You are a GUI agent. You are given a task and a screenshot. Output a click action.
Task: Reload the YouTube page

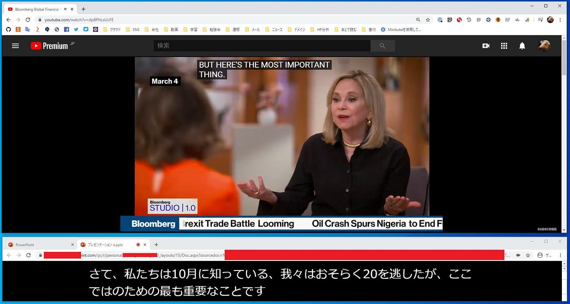[28, 20]
